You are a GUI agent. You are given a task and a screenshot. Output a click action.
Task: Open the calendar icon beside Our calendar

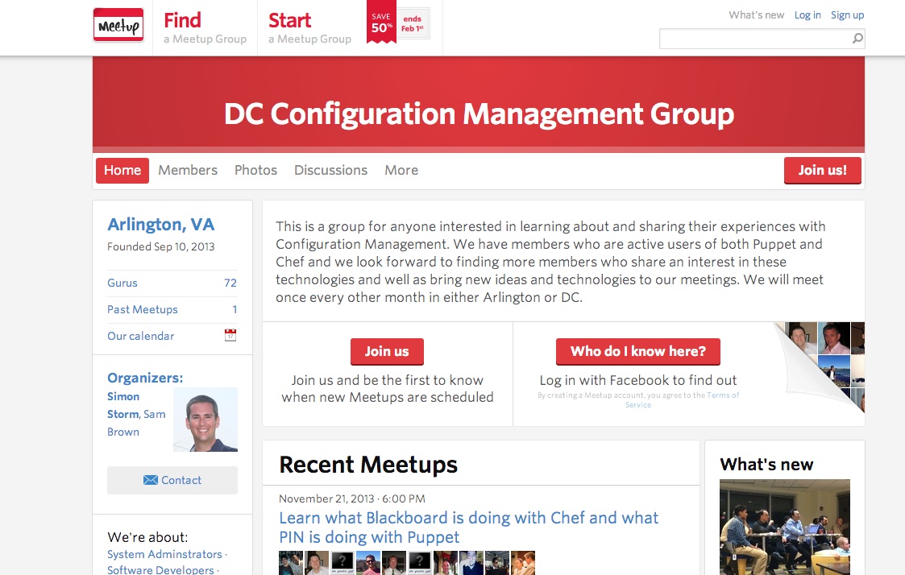230,335
